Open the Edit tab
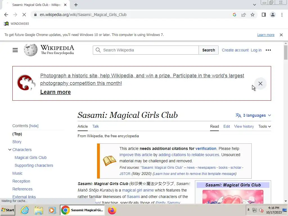This screenshot has height=216, width=288. [x=226, y=126]
